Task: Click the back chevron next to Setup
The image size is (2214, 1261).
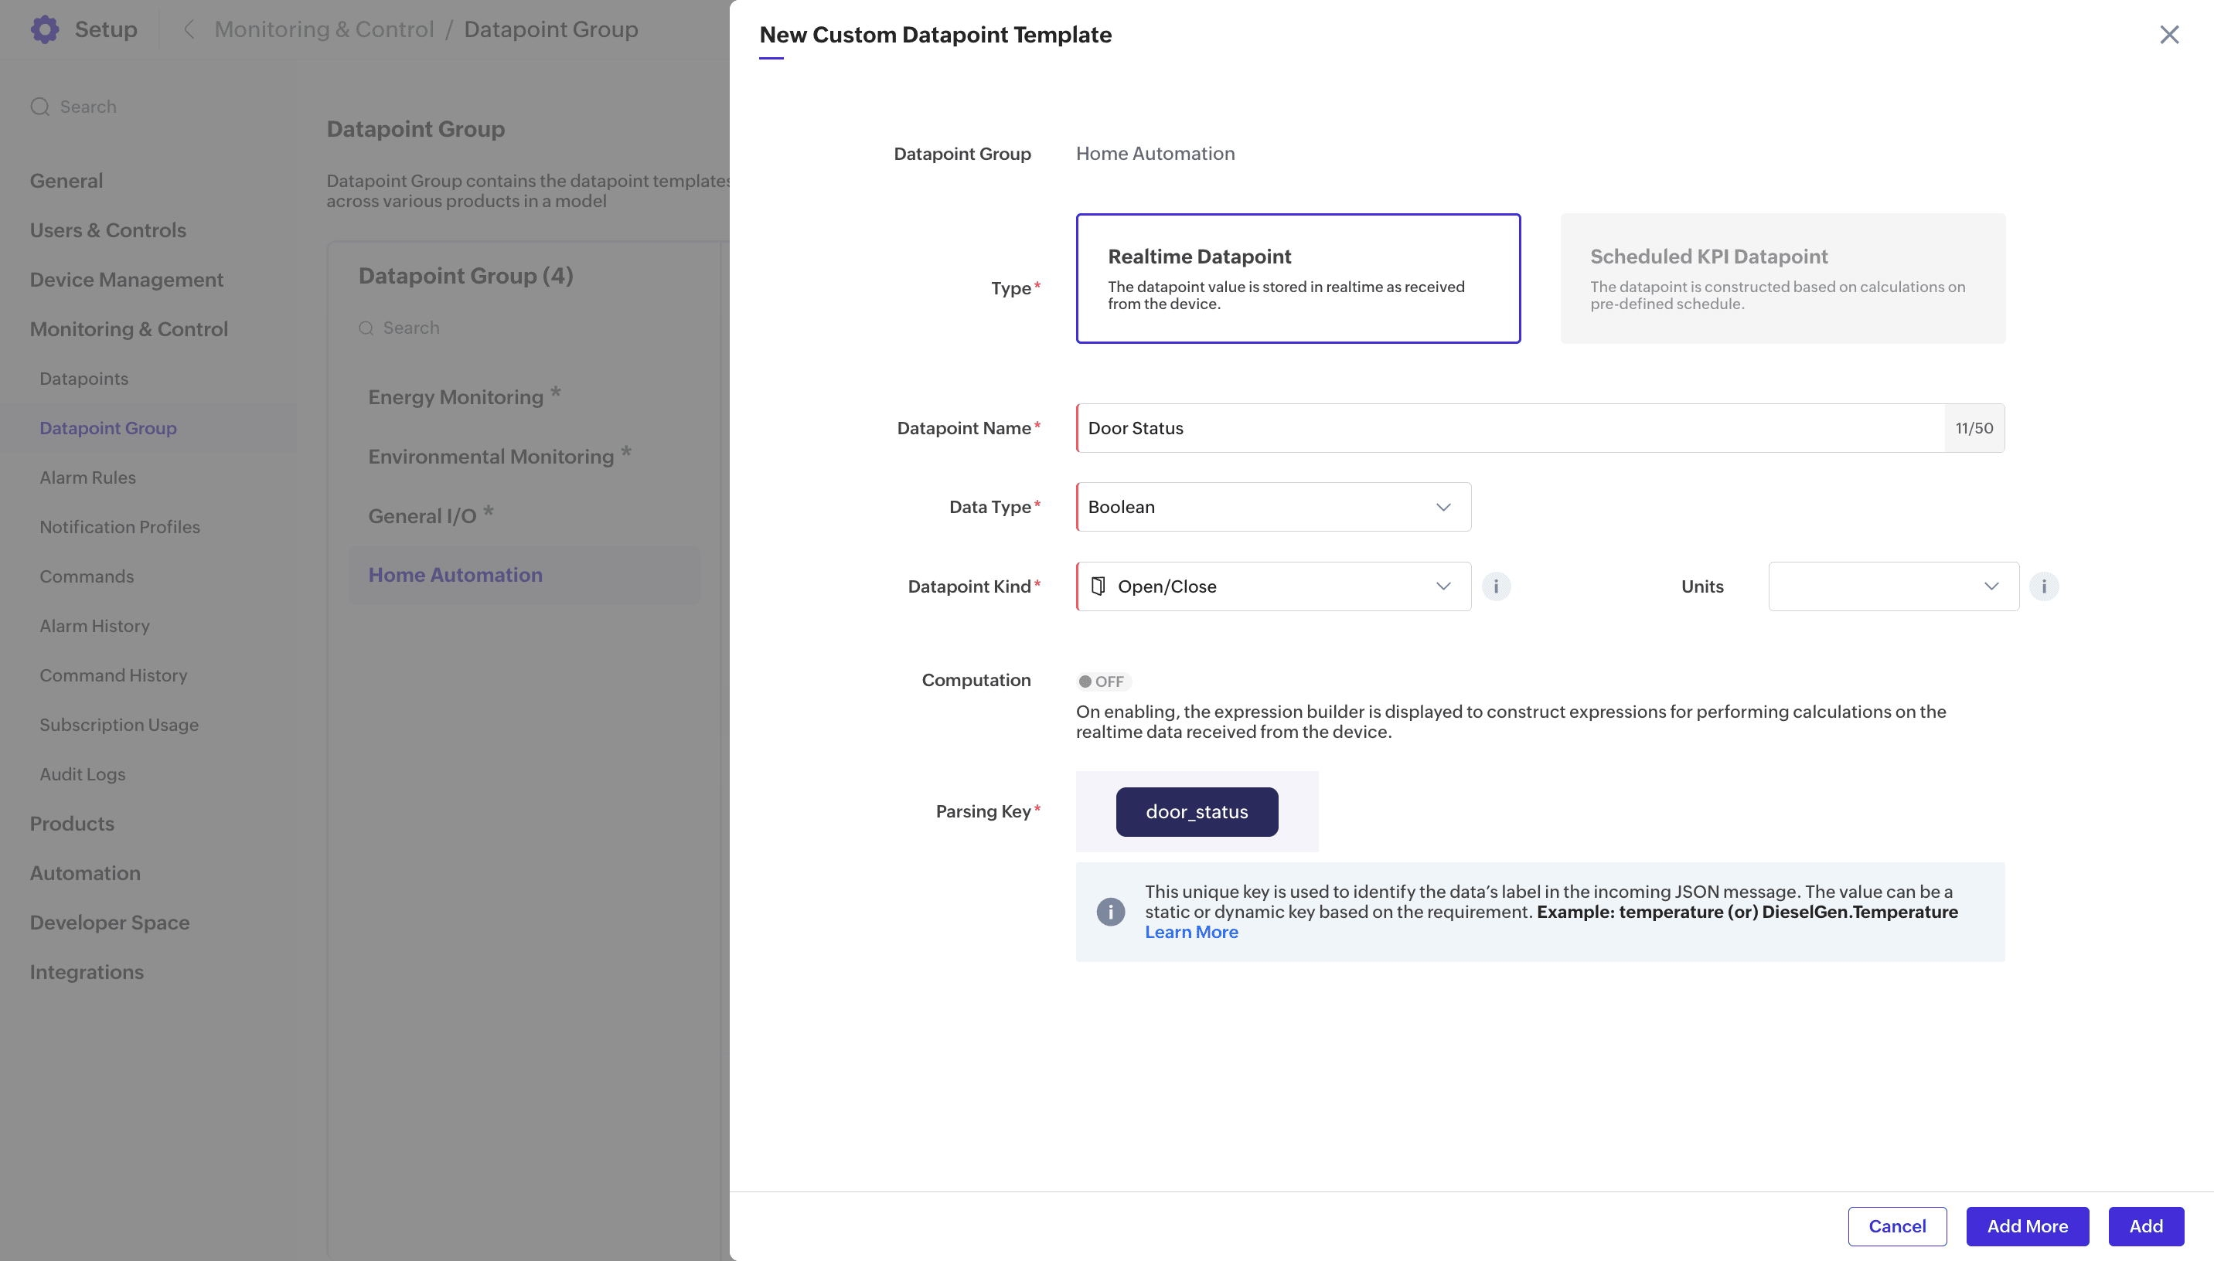Action: pos(188,29)
